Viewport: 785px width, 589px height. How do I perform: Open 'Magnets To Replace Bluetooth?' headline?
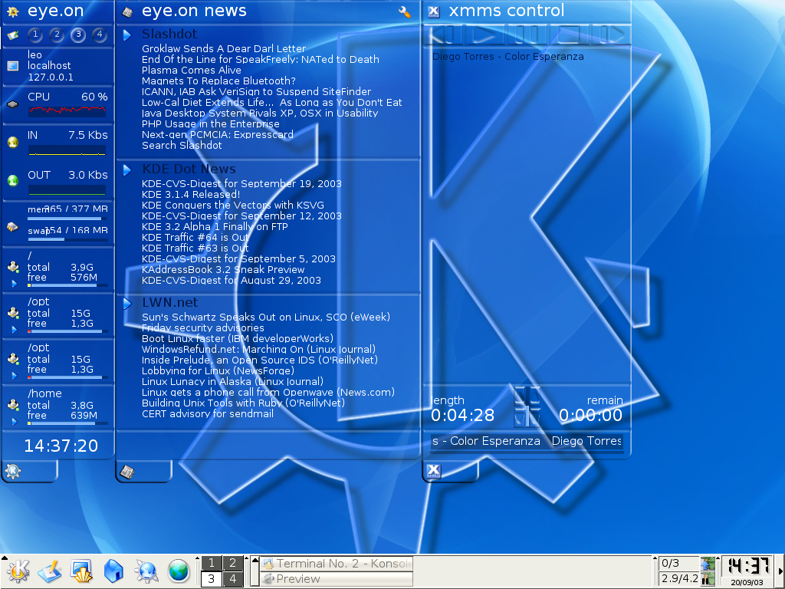(x=218, y=81)
